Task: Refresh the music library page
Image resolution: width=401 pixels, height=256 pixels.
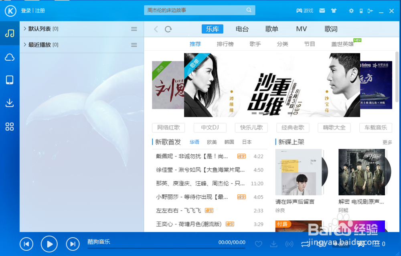Action: coord(168,29)
